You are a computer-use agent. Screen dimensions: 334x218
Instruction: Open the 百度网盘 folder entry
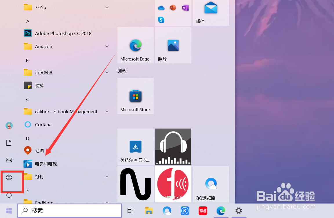coord(66,73)
